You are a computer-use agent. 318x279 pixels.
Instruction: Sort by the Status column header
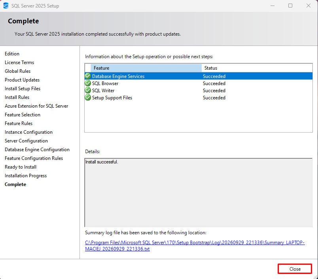coord(257,68)
